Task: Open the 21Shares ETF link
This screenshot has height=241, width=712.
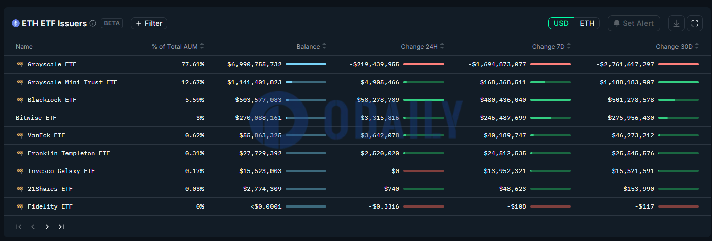Action: tap(50, 189)
